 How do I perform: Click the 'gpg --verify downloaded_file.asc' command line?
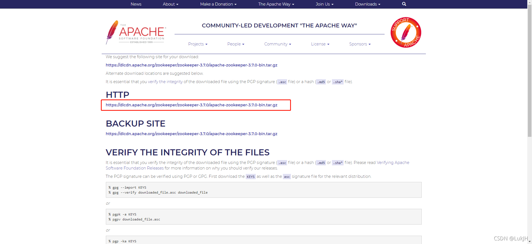pos(158,192)
